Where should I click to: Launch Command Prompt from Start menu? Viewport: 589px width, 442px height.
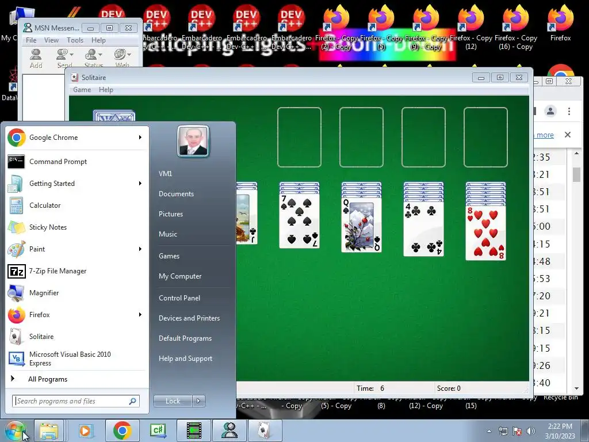[x=78, y=162]
